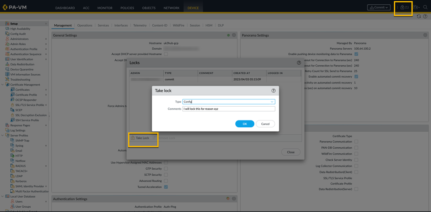Collapse the Certificate Management tree node
431x212 pixels.
(3, 85)
